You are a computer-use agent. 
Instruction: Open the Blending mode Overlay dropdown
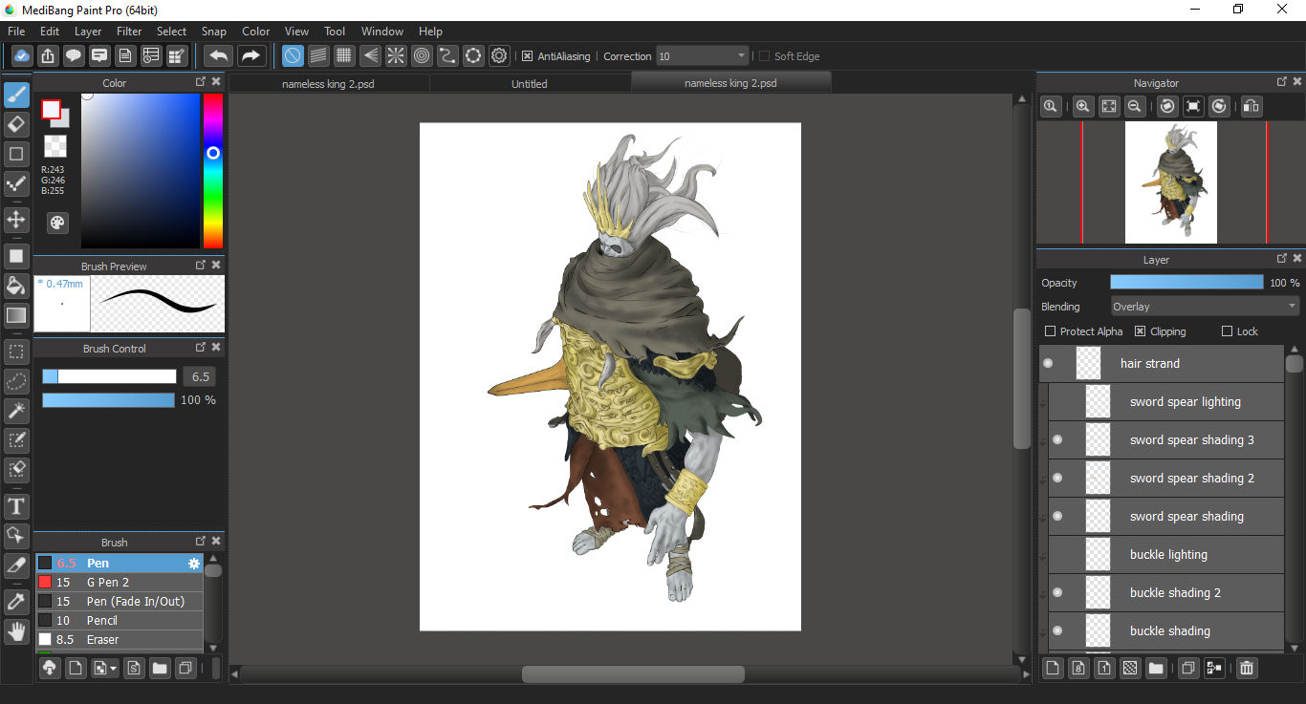pyautogui.click(x=1205, y=307)
